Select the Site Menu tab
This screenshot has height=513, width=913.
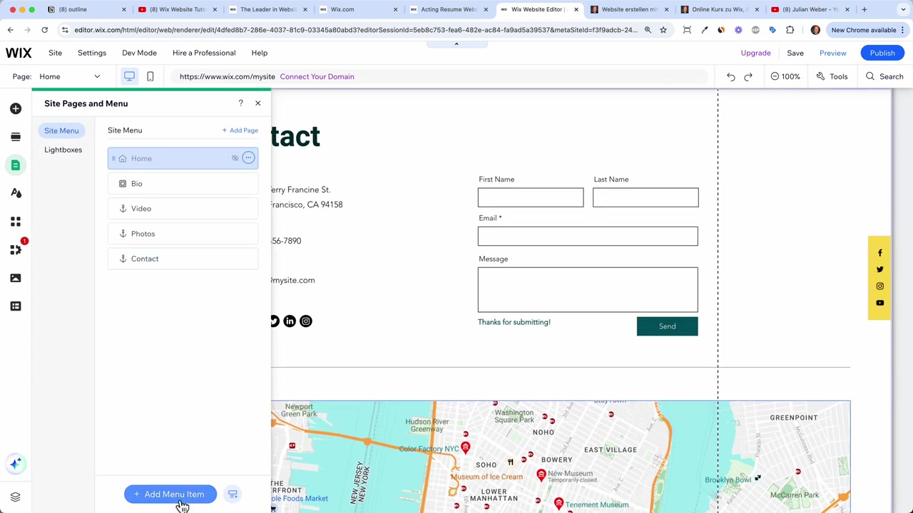pos(61,130)
